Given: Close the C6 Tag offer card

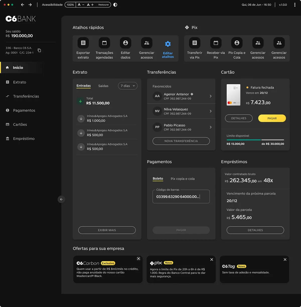Looking at the screenshot, I should pos(285,260).
